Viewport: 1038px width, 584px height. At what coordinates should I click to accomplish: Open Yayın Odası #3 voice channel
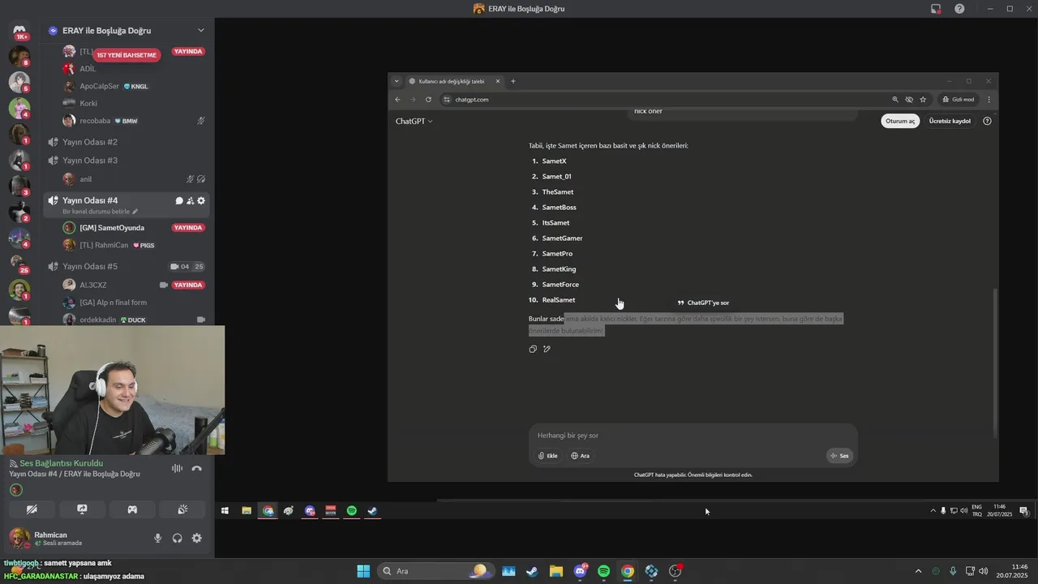(x=90, y=161)
